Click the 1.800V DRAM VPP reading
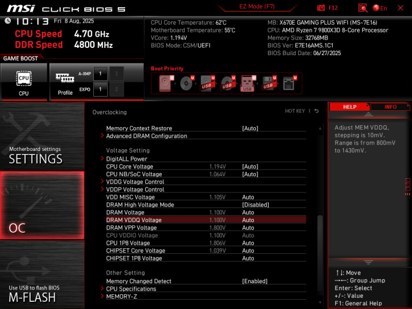Screen dimensions: 412x309 coord(217,228)
